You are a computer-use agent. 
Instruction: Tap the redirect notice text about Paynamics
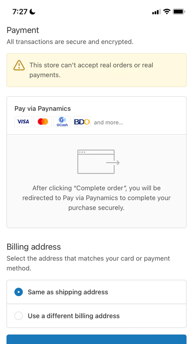pyautogui.click(x=96, y=198)
